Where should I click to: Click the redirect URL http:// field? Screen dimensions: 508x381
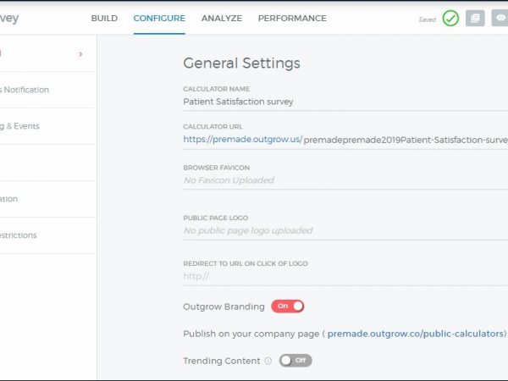[339, 276]
